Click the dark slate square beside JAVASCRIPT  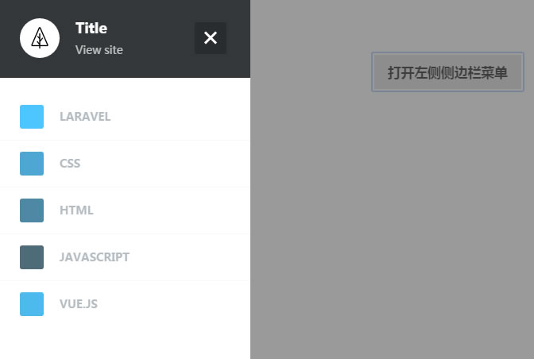click(x=32, y=257)
